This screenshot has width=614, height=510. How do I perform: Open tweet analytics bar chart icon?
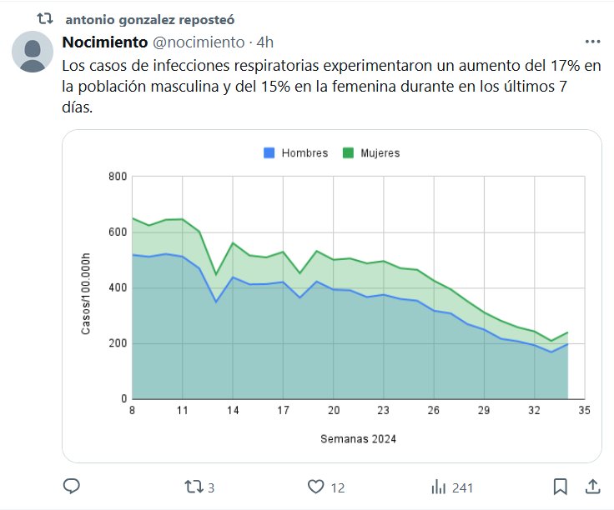(x=436, y=486)
